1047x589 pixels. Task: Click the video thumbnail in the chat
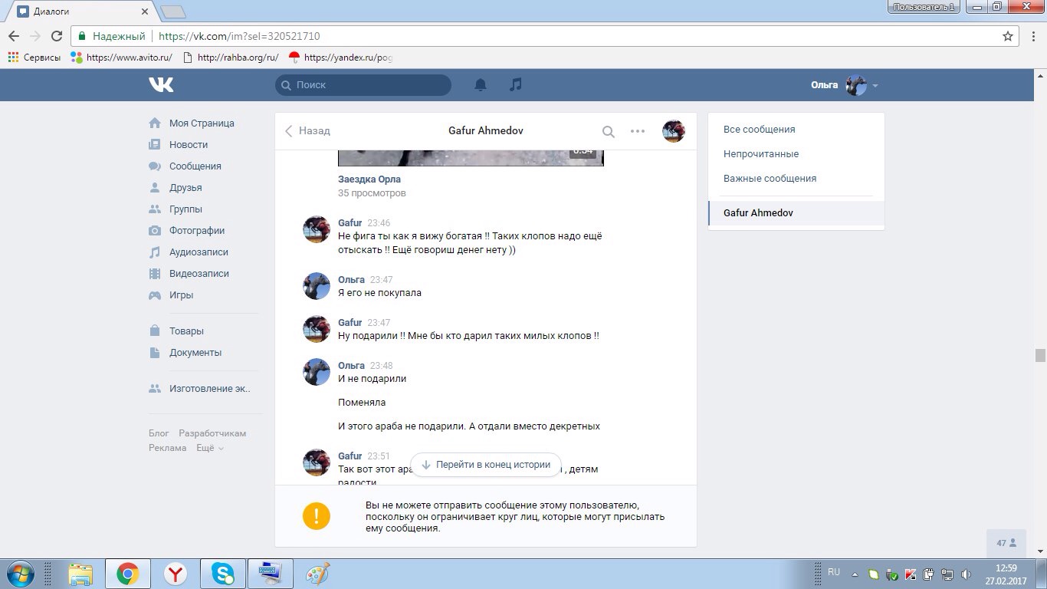click(471, 158)
